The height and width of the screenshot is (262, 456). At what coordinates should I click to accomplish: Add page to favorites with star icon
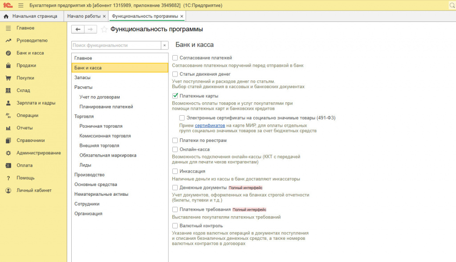[x=104, y=29]
